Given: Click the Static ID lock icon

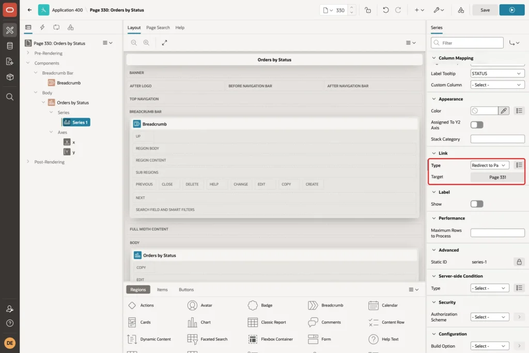Looking at the screenshot, I should [x=519, y=262].
